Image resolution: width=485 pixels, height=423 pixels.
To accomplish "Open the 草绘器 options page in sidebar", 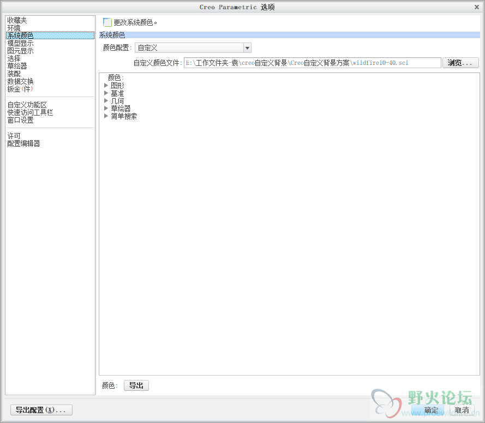I will click(17, 66).
